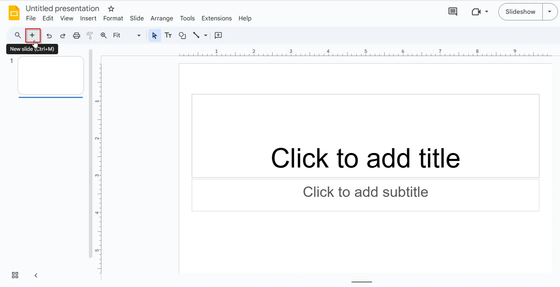Click the 'Click to add subtitle' placeholder
Screen dimensions: 560x287
[365, 195]
